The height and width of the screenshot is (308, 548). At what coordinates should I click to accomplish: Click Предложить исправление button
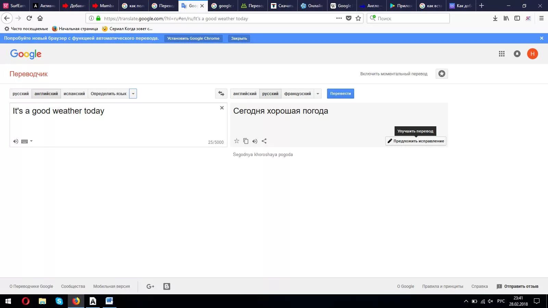pos(416,141)
